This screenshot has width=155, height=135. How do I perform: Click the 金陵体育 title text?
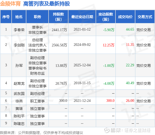point(10,4)
